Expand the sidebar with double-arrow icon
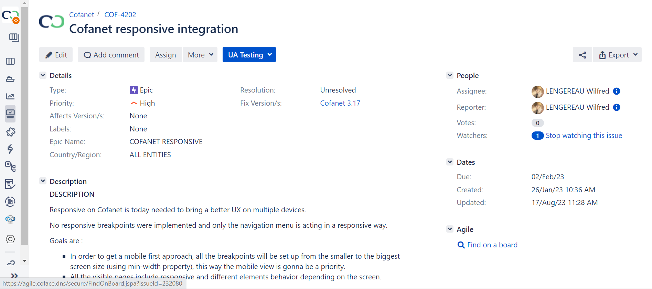This screenshot has height=289, width=652. [14, 276]
